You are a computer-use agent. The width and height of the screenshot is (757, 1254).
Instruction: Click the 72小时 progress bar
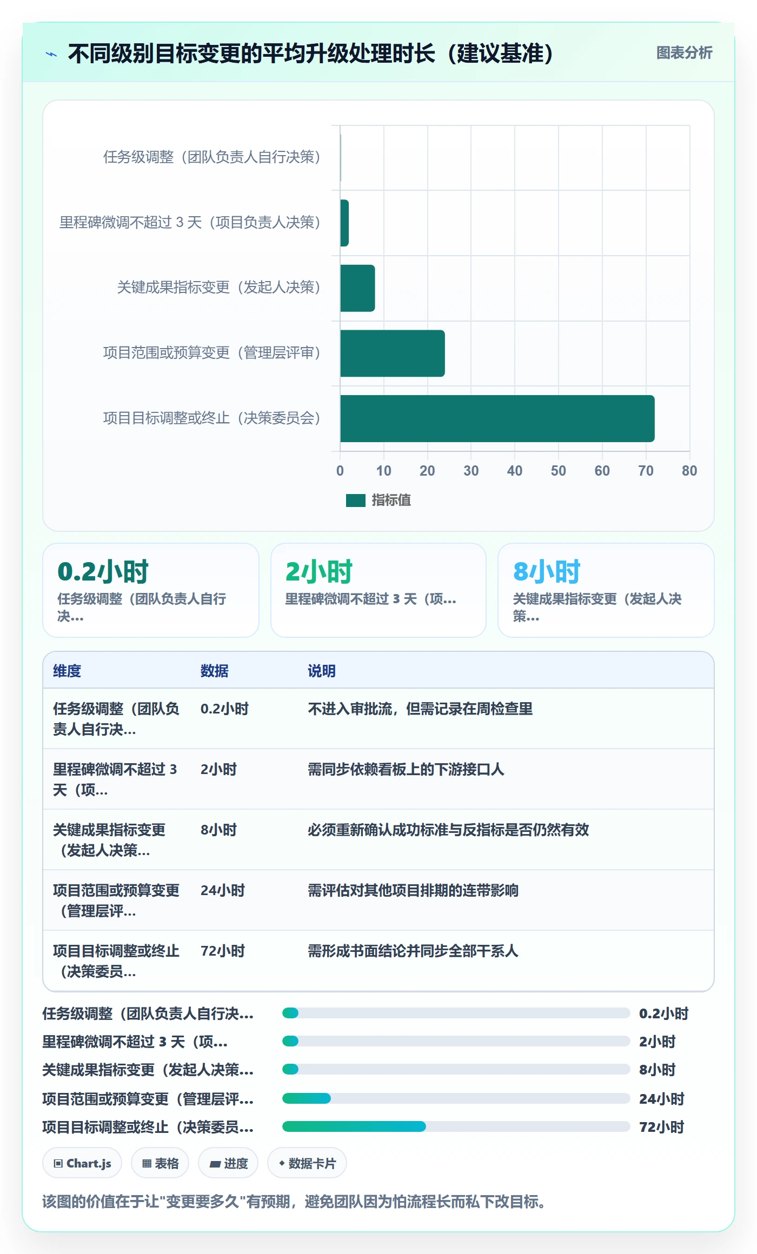click(x=456, y=1126)
